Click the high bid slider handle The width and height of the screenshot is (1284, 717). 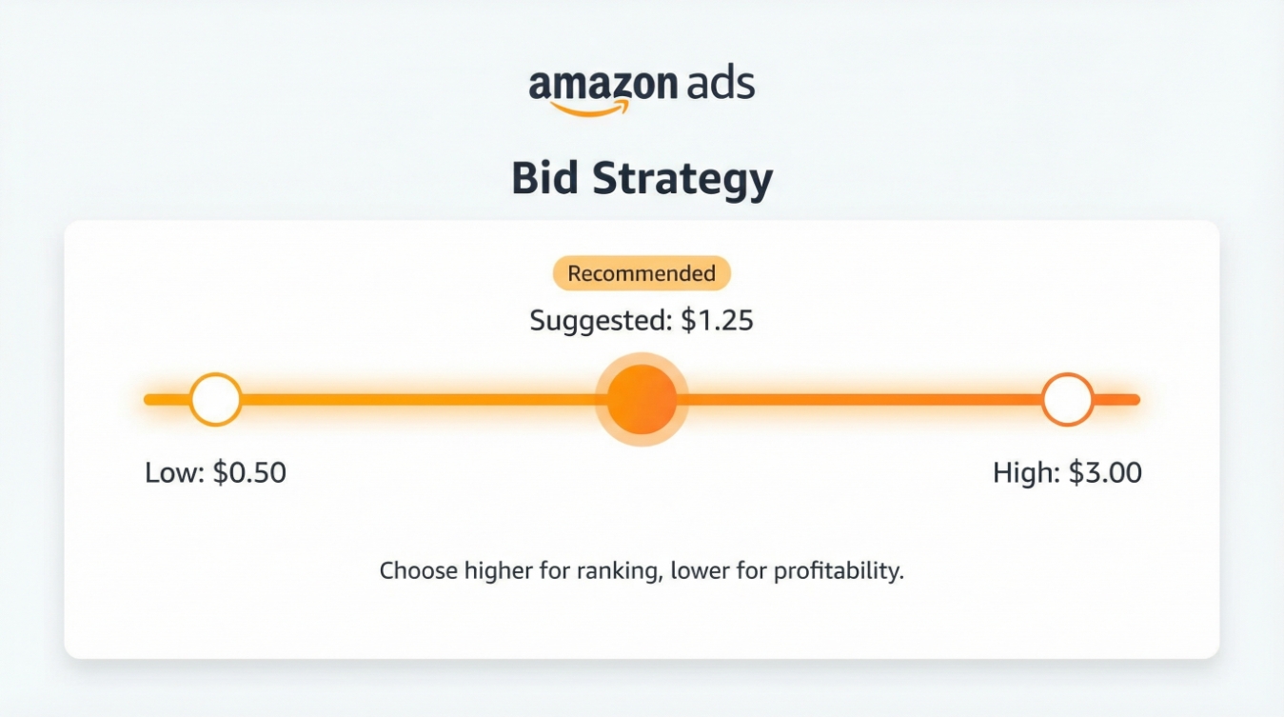pos(1067,399)
